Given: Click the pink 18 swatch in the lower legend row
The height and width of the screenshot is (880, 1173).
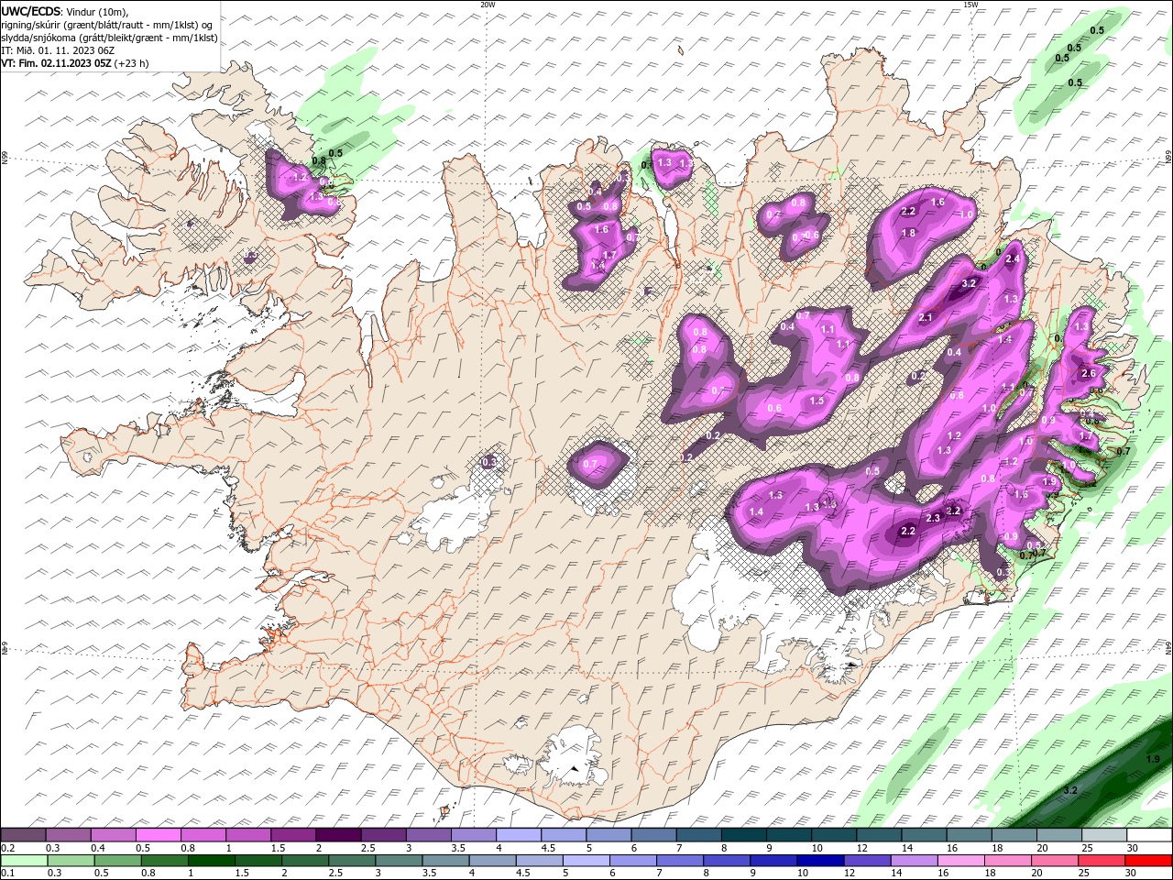Looking at the screenshot, I should [x=1007, y=861].
